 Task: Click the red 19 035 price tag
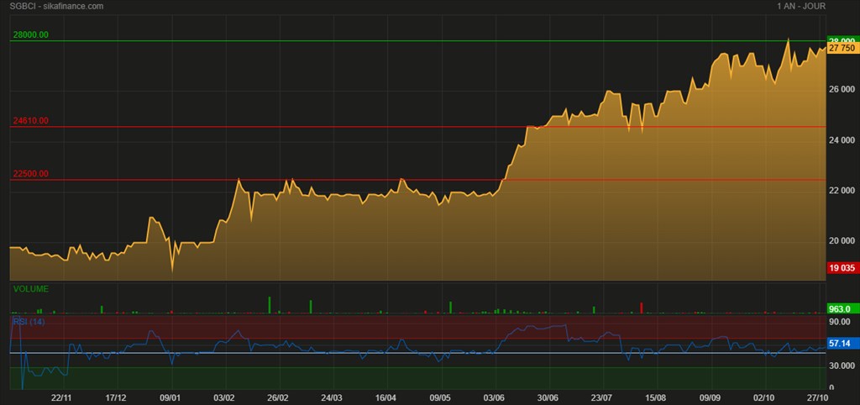[842, 268]
